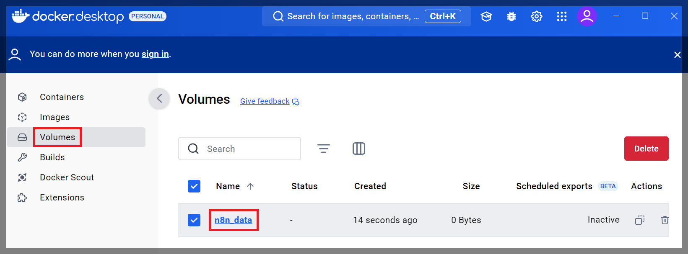Click the Ctrl+K shortcut button

click(443, 16)
